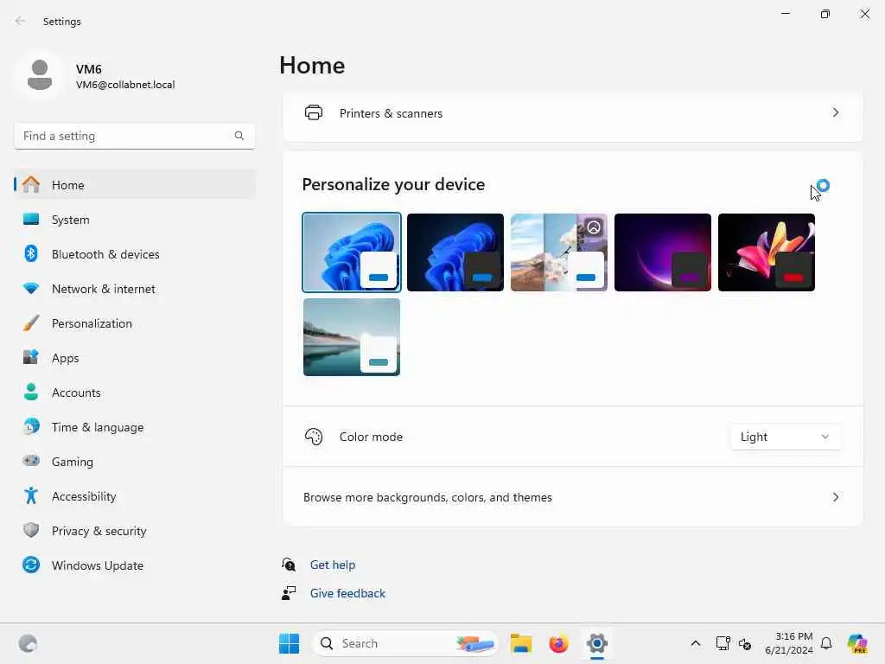Open the Windows Start button
885x664 pixels.
(289, 643)
